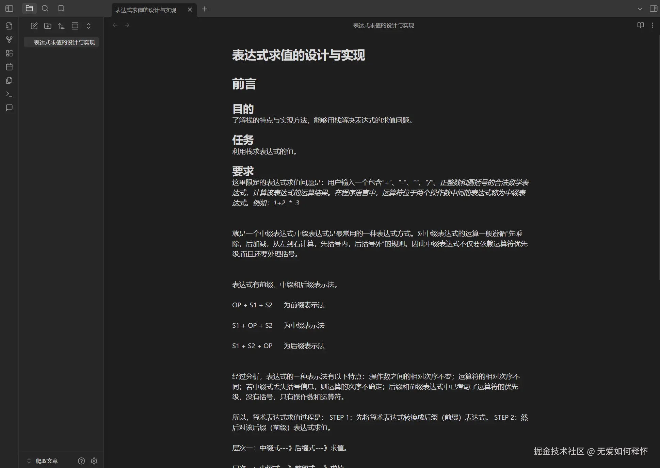660x468 pixels.
Task: Open the command palette icon
Action: click(x=9, y=94)
